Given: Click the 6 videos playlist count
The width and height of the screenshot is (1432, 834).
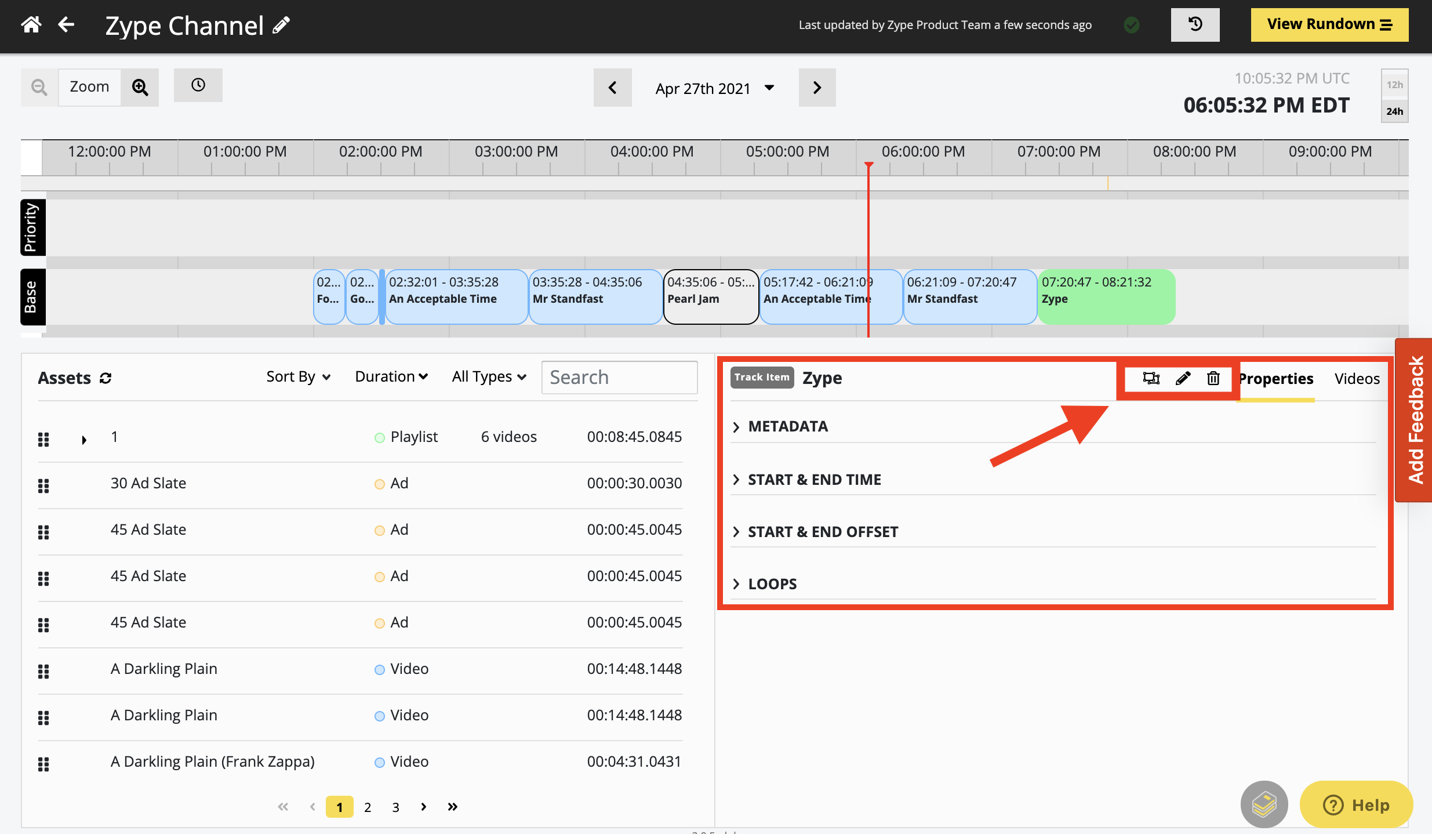Looking at the screenshot, I should point(509,437).
